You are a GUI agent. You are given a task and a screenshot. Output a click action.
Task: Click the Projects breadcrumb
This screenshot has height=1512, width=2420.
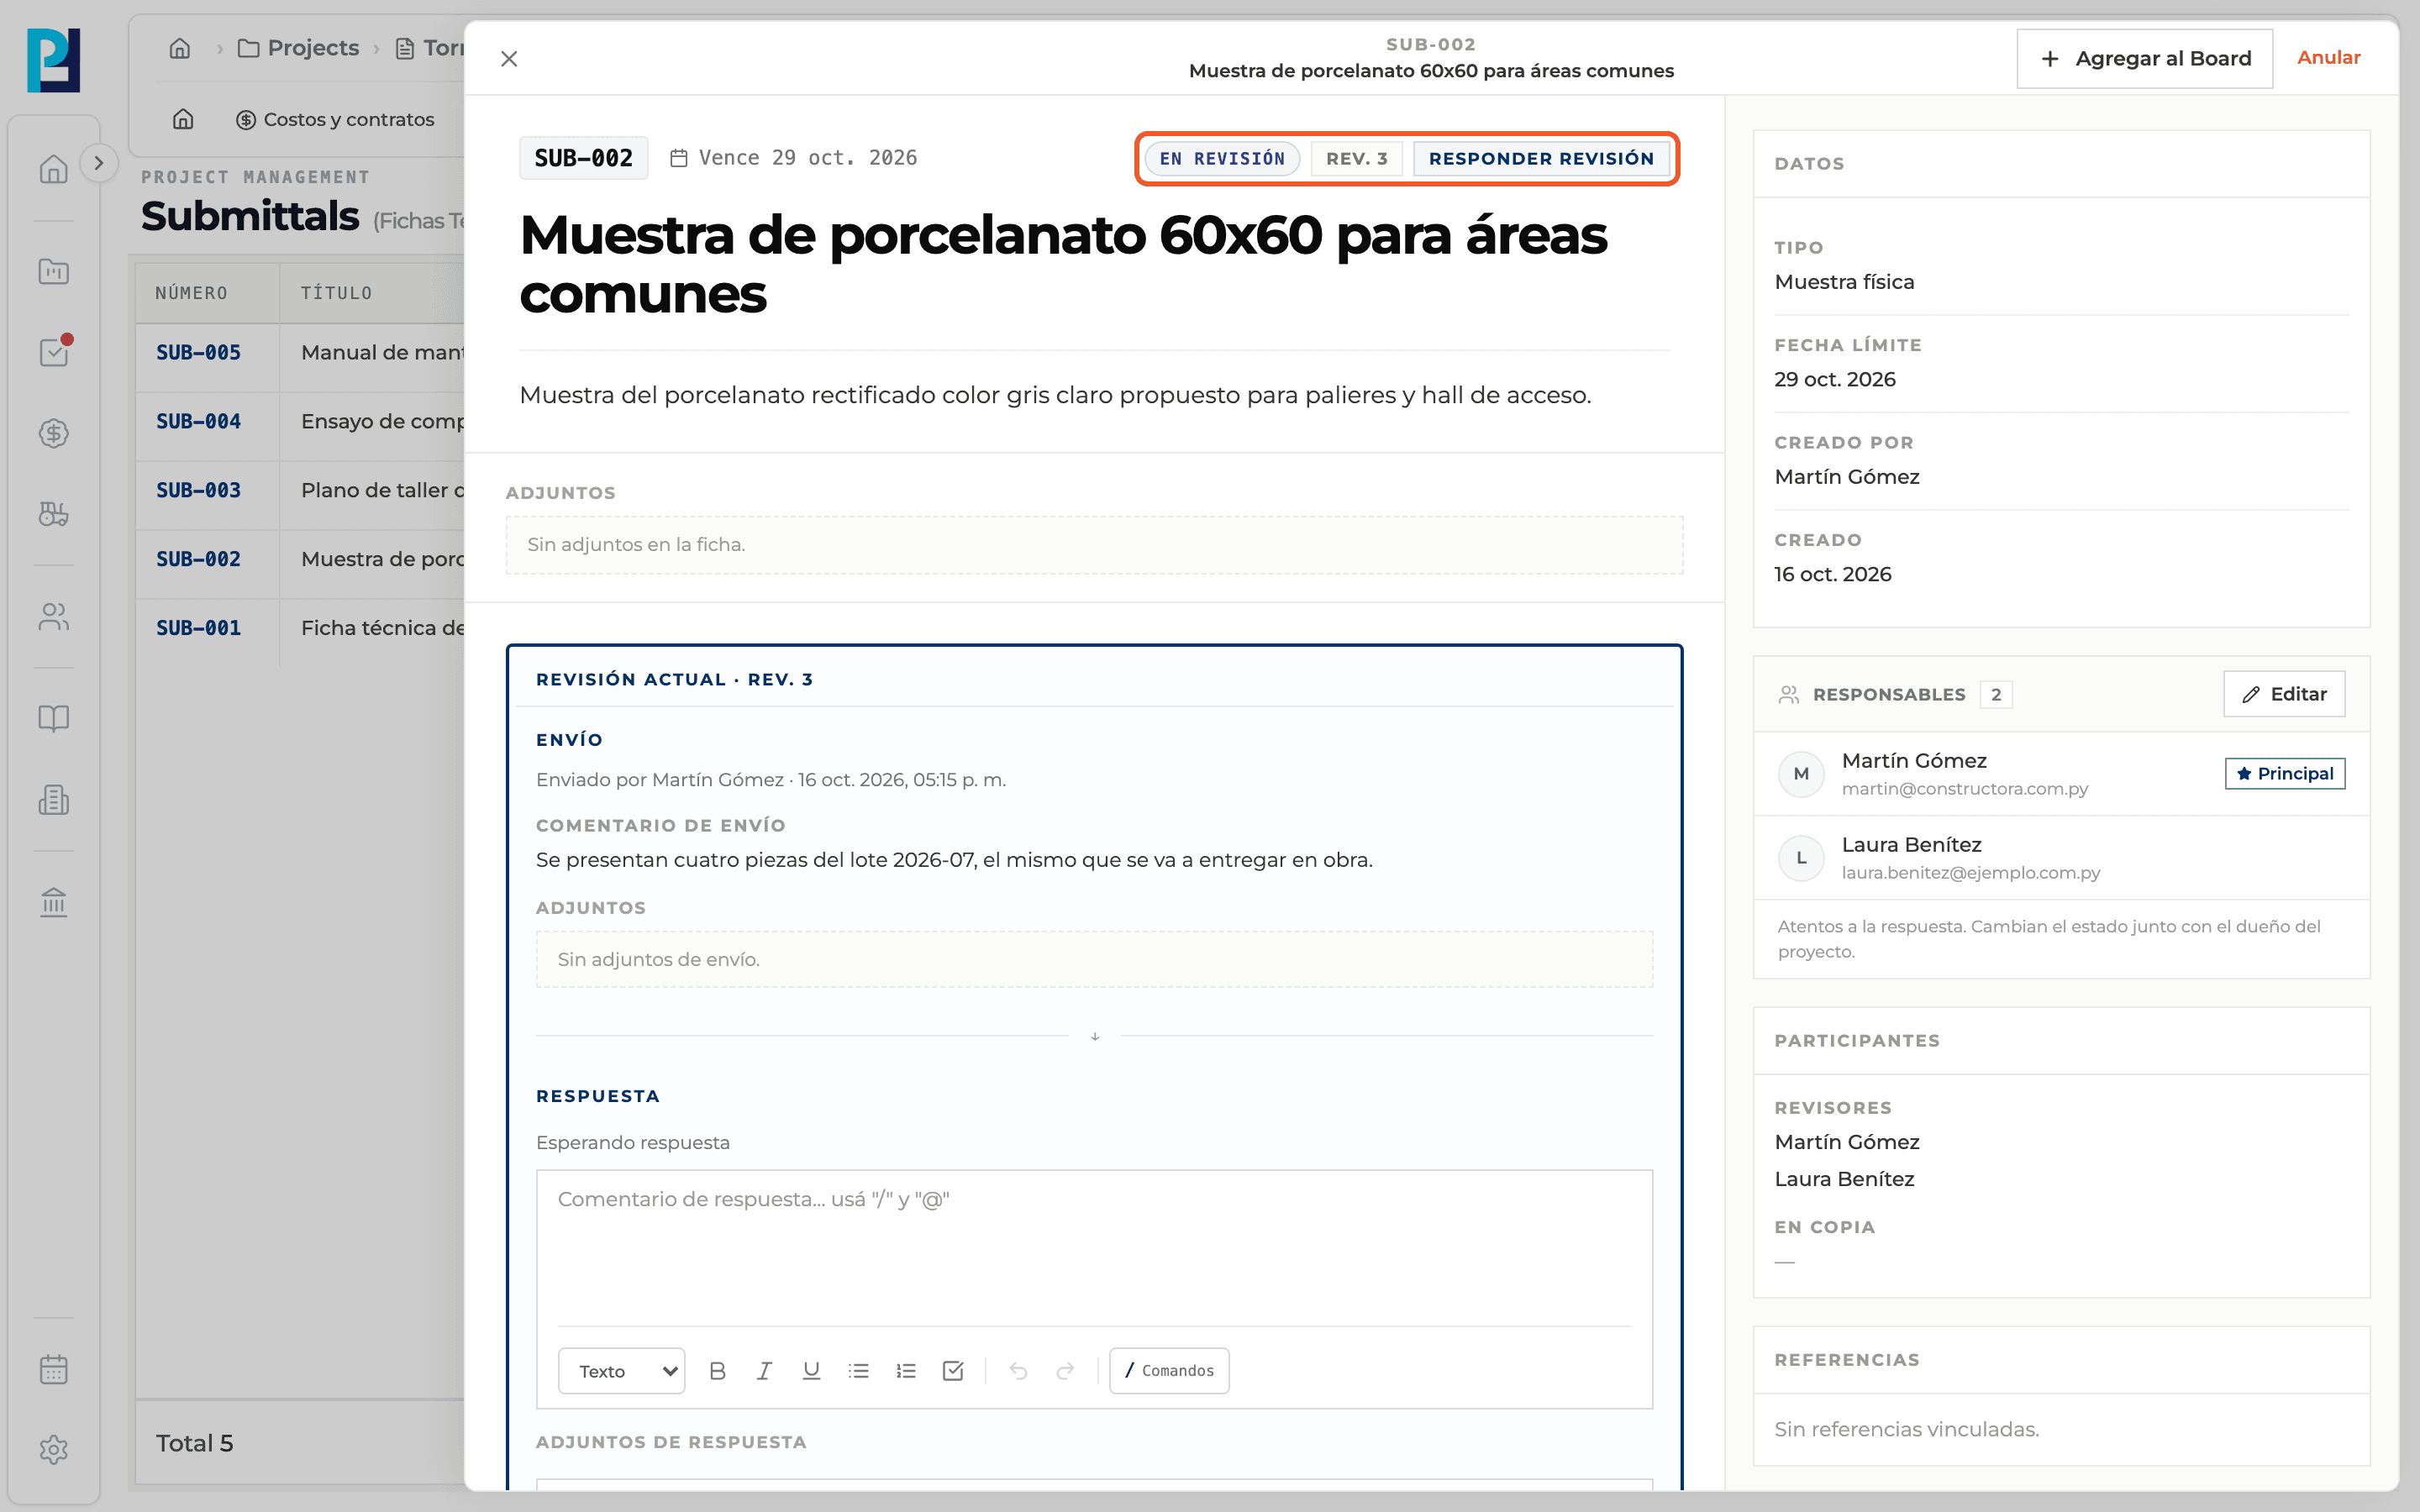[x=298, y=48]
